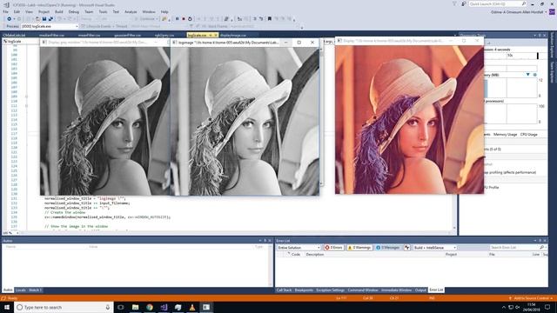Toggle bookmark icon in toolbar

270,19
